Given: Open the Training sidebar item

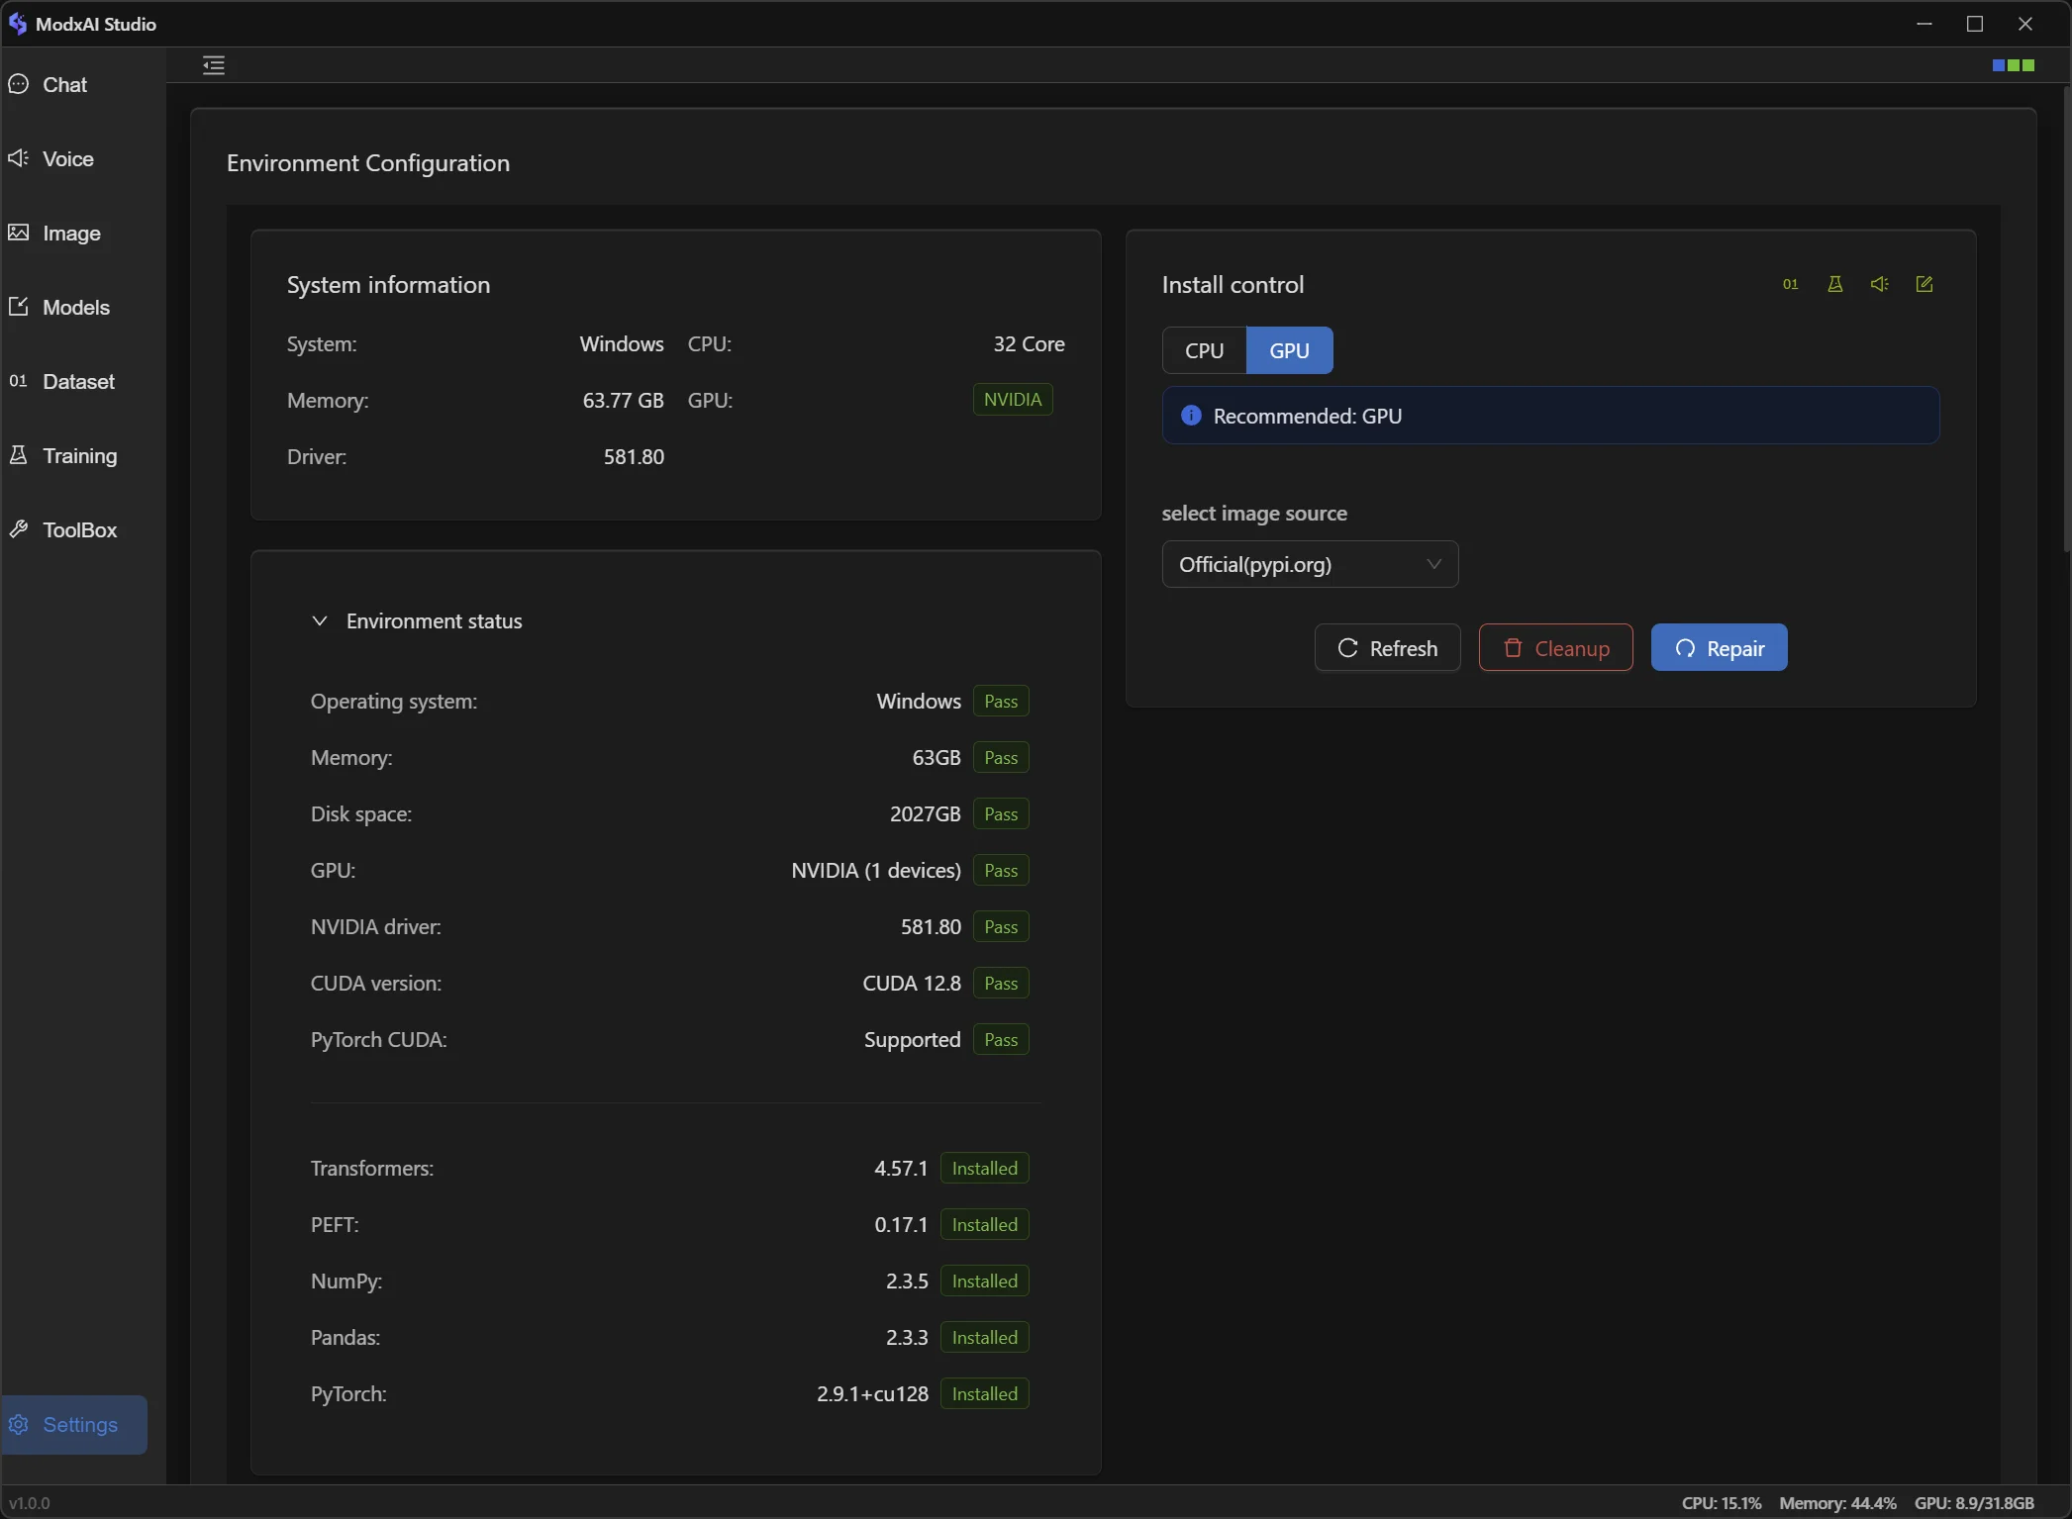Looking at the screenshot, I should click(x=78, y=456).
